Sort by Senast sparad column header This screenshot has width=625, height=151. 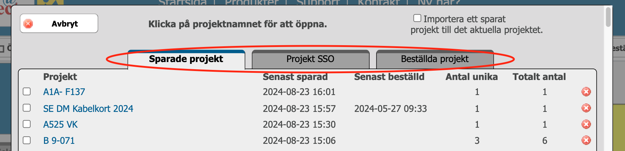coord(295,77)
